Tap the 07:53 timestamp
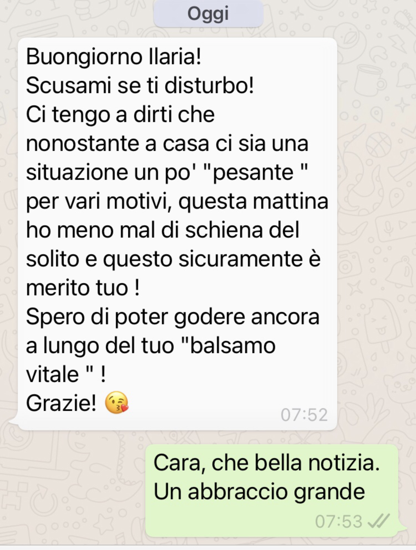The width and height of the screenshot is (416, 550). pos(339,521)
